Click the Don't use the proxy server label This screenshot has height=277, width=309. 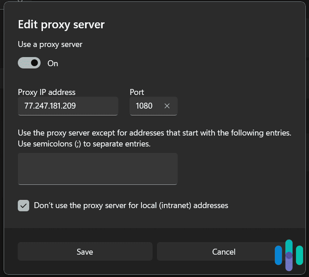[x=131, y=205]
